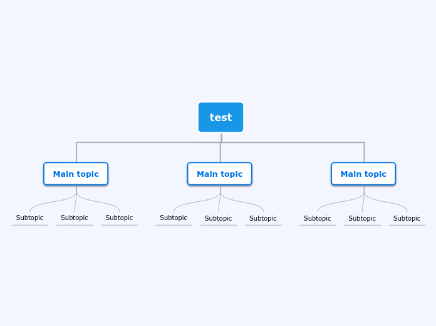Pick last Subtopic under the right Main topic
The height and width of the screenshot is (326, 436).
tap(407, 219)
